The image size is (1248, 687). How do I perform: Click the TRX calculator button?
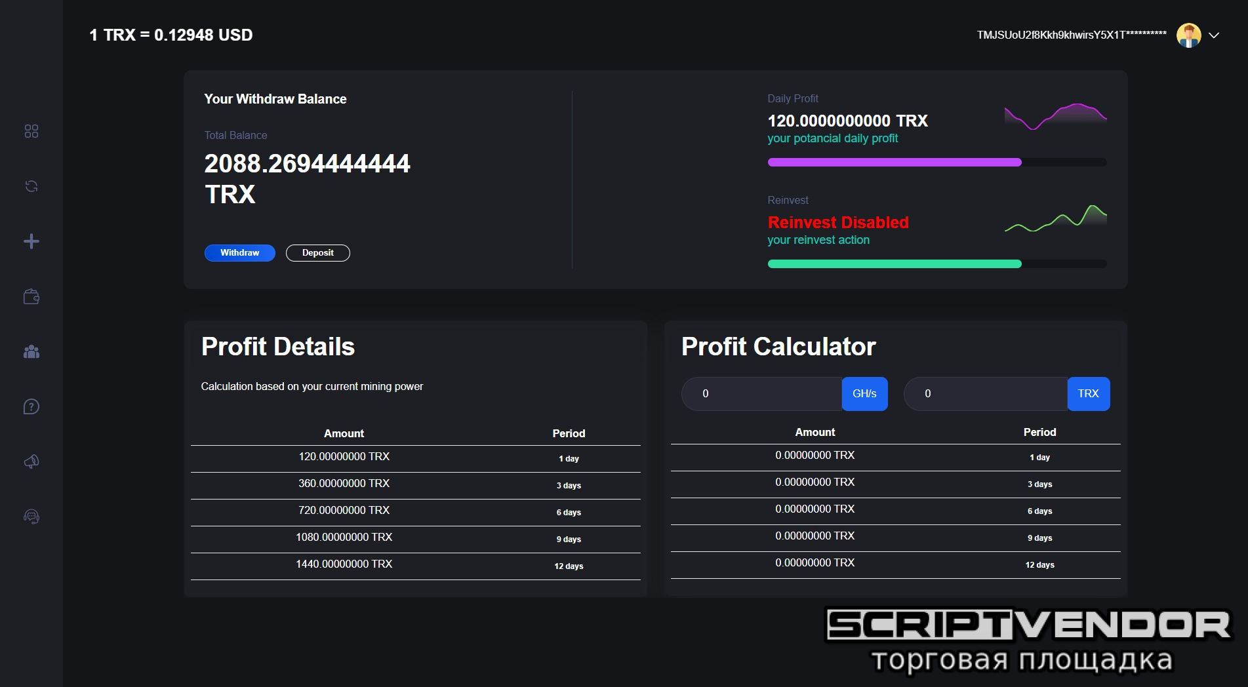point(1089,394)
